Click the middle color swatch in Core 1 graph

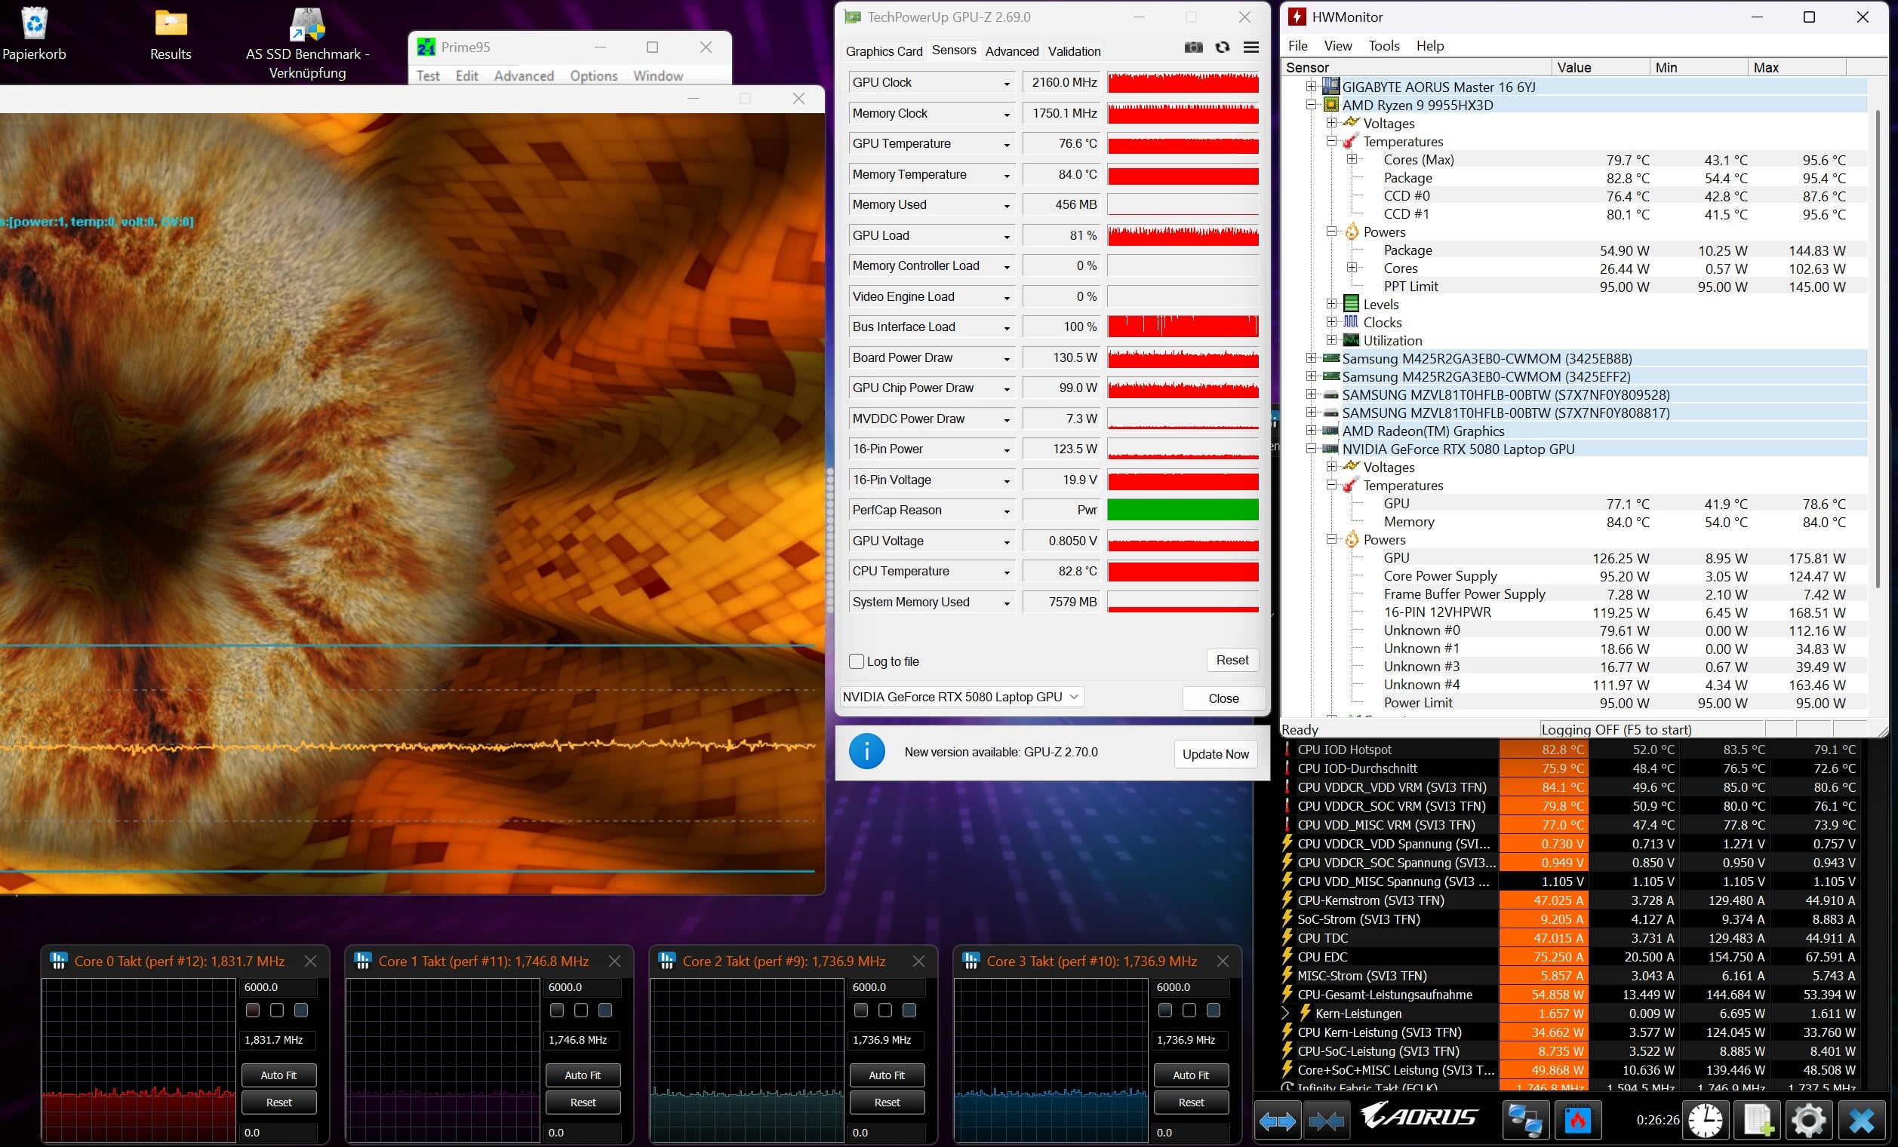[x=581, y=1010]
